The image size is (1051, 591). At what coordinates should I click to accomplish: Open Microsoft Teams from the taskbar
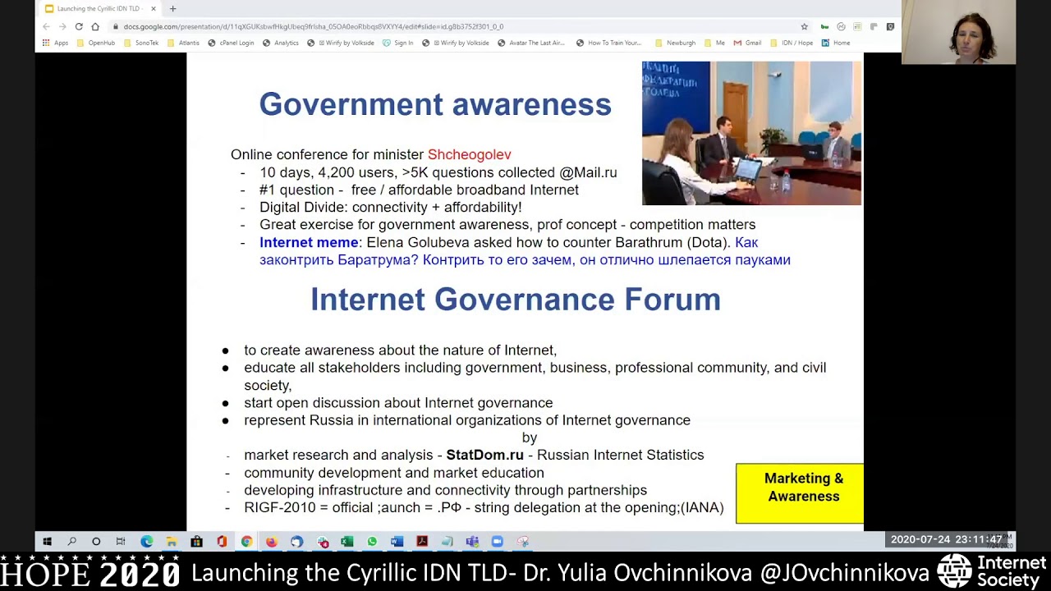tap(472, 541)
